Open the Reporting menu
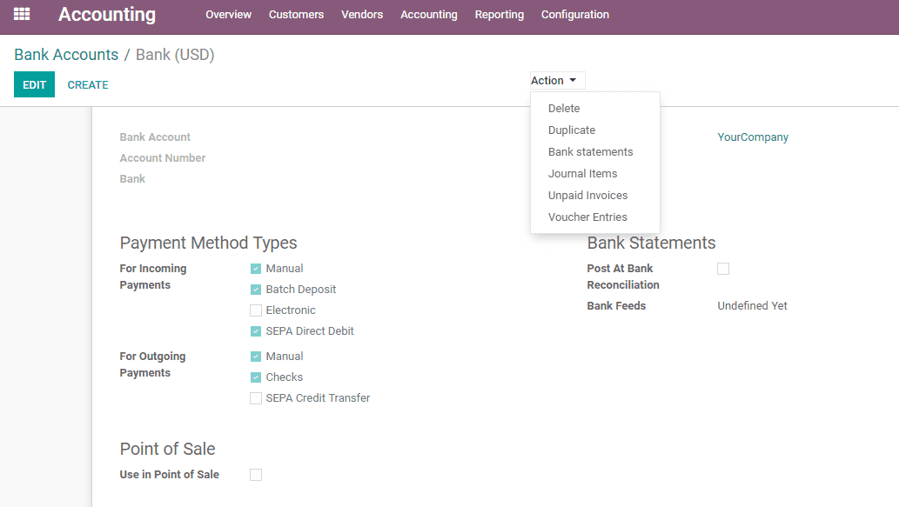 (500, 14)
